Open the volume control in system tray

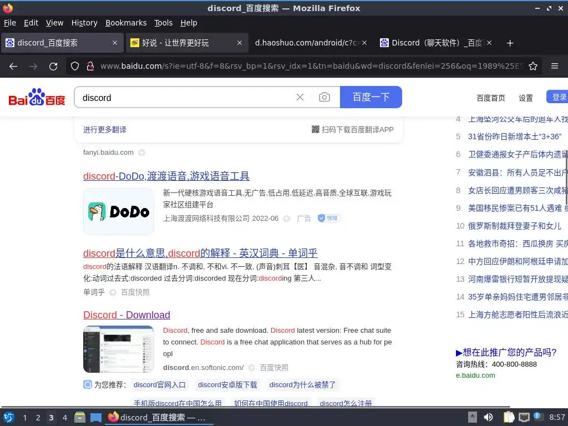point(488,417)
